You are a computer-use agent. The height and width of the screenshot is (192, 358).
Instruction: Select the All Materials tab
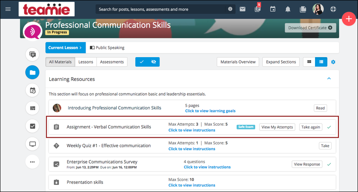pyautogui.click(x=60, y=62)
